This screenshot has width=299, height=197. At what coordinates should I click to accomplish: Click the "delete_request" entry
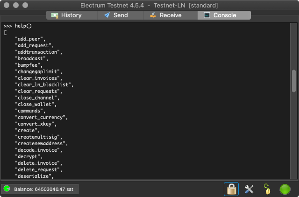click(x=38, y=170)
